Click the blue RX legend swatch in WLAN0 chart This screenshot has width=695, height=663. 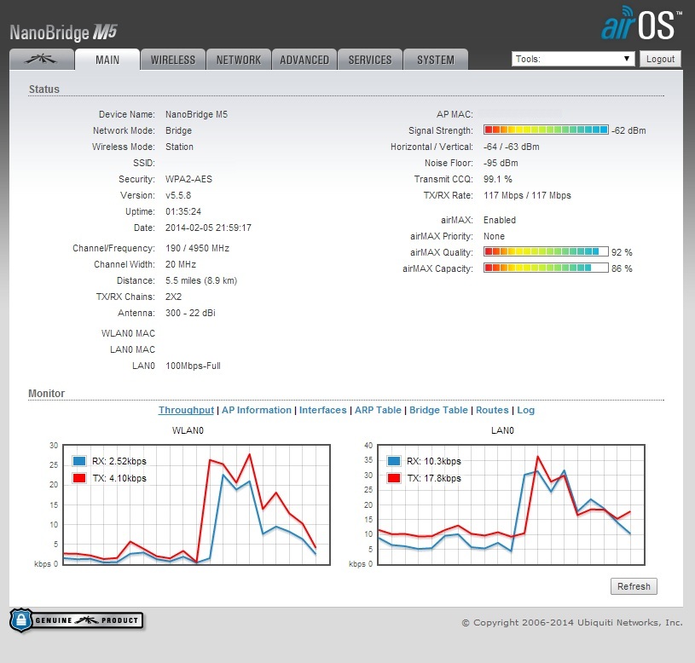click(x=79, y=461)
